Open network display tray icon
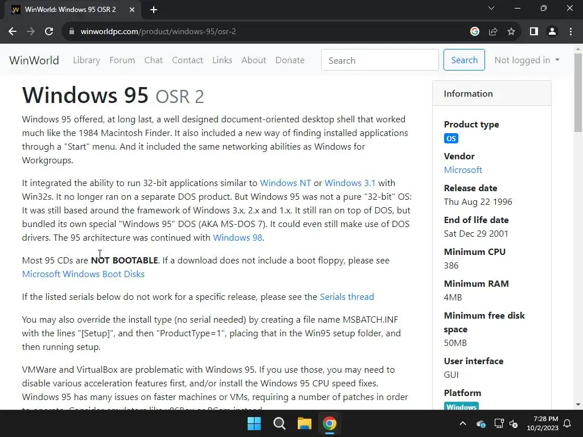 pos(499,423)
